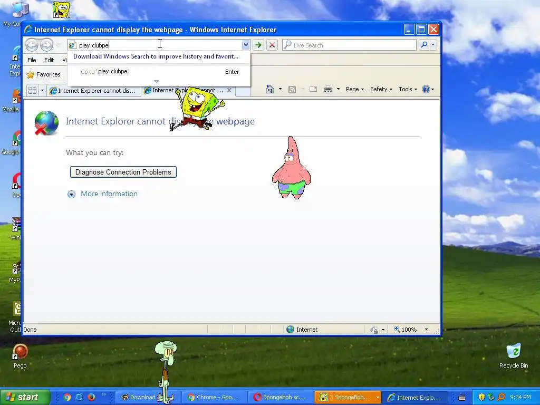Click the red Stop loading button
Image resolution: width=540 pixels, height=405 pixels.
(x=272, y=45)
